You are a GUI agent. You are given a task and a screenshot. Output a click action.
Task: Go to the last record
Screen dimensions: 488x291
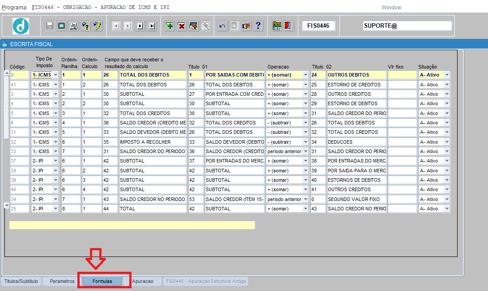coord(152,26)
